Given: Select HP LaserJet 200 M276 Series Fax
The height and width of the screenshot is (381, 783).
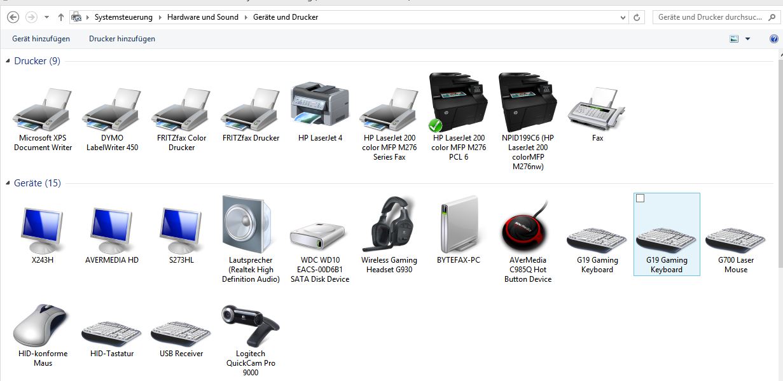Looking at the screenshot, I should tap(389, 124).
